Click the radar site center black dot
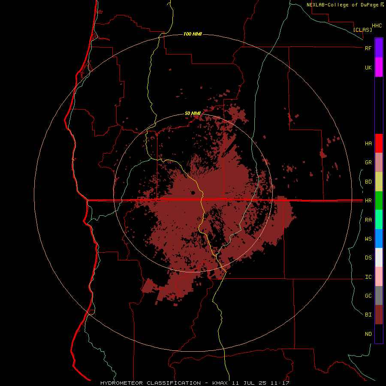 tap(193, 193)
